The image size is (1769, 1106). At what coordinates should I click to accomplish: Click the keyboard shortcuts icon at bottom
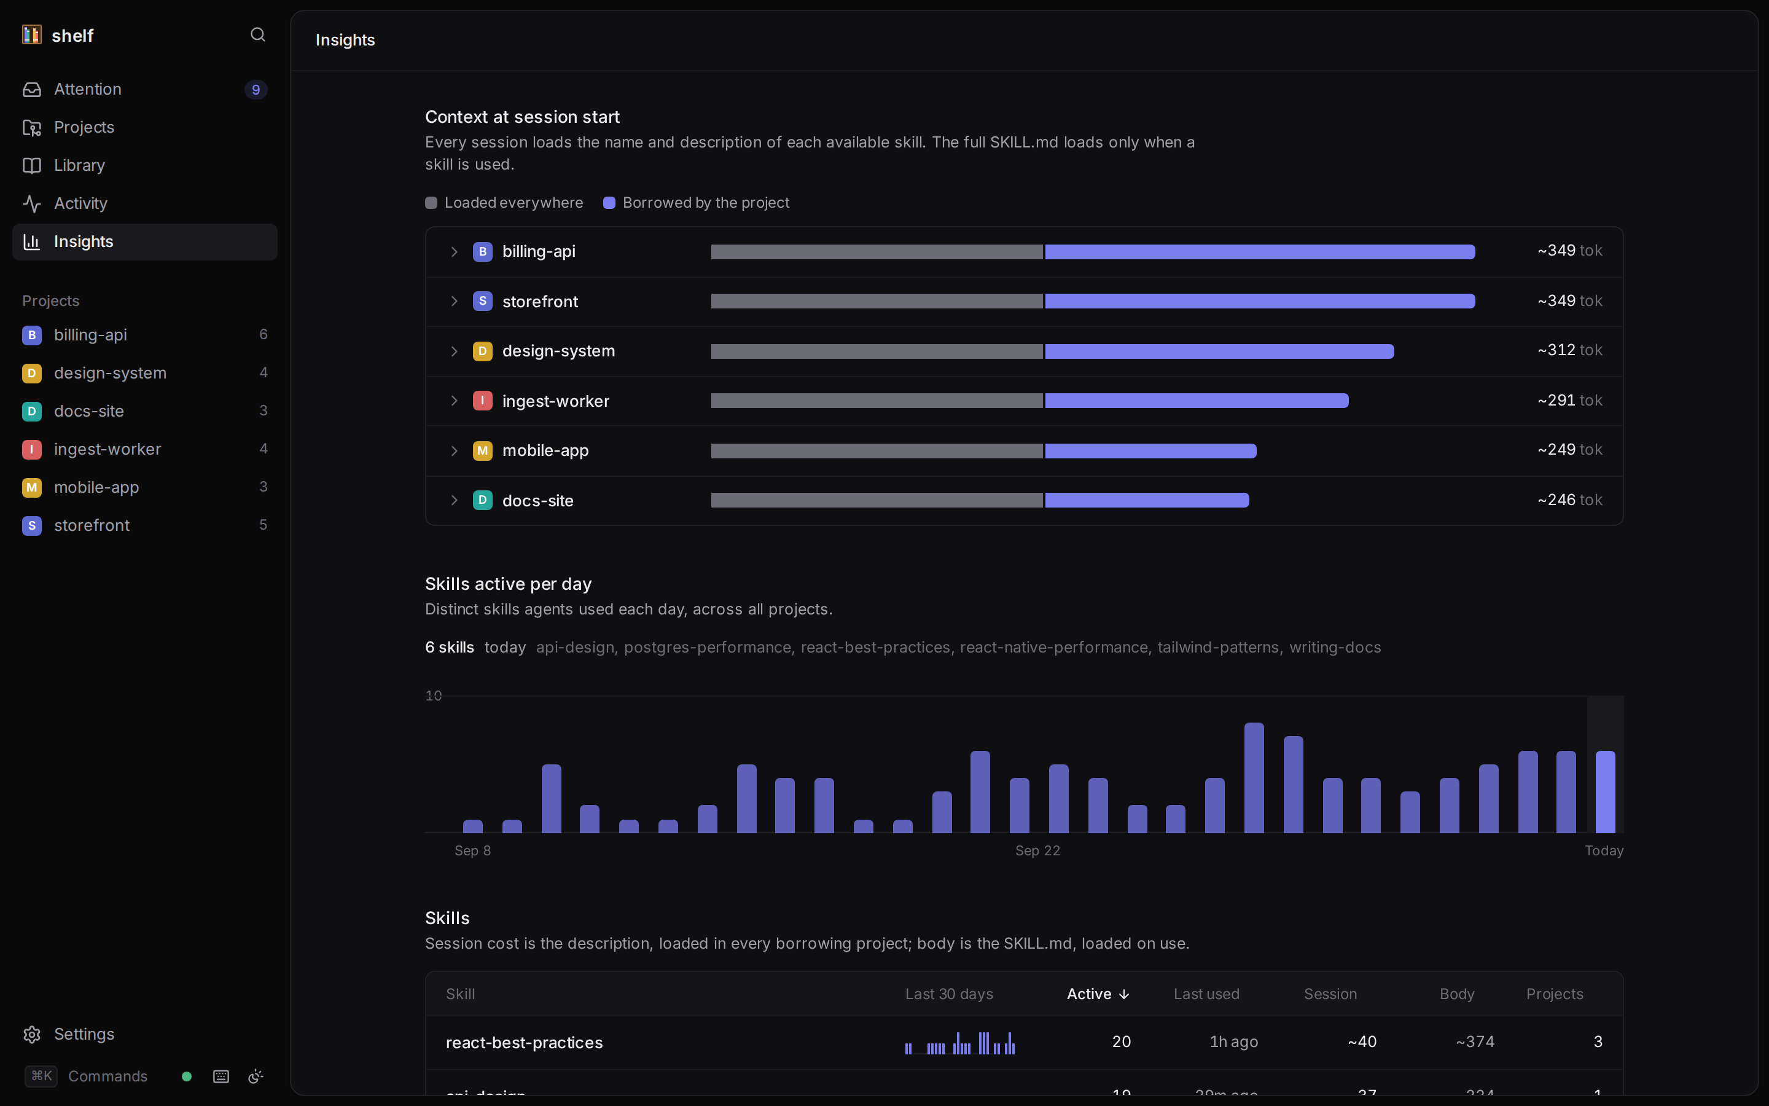click(221, 1076)
